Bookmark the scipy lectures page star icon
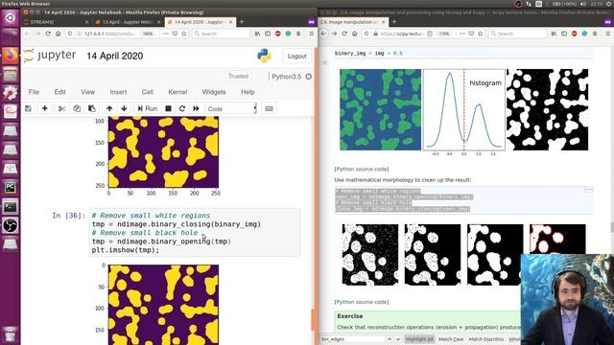 tap(481, 34)
